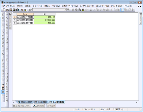
Task: Click the New file icon in toolbar
Action: (4, 10)
